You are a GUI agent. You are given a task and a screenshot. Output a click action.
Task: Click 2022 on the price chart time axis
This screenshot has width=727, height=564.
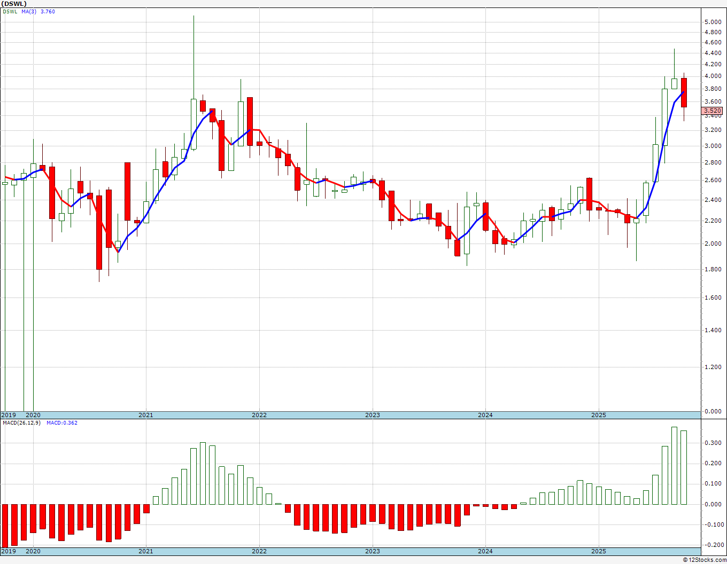pos(259,415)
